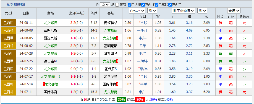Click the 让球 column header
Viewport: 254px width, 104px height.
(x=231, y=16)
